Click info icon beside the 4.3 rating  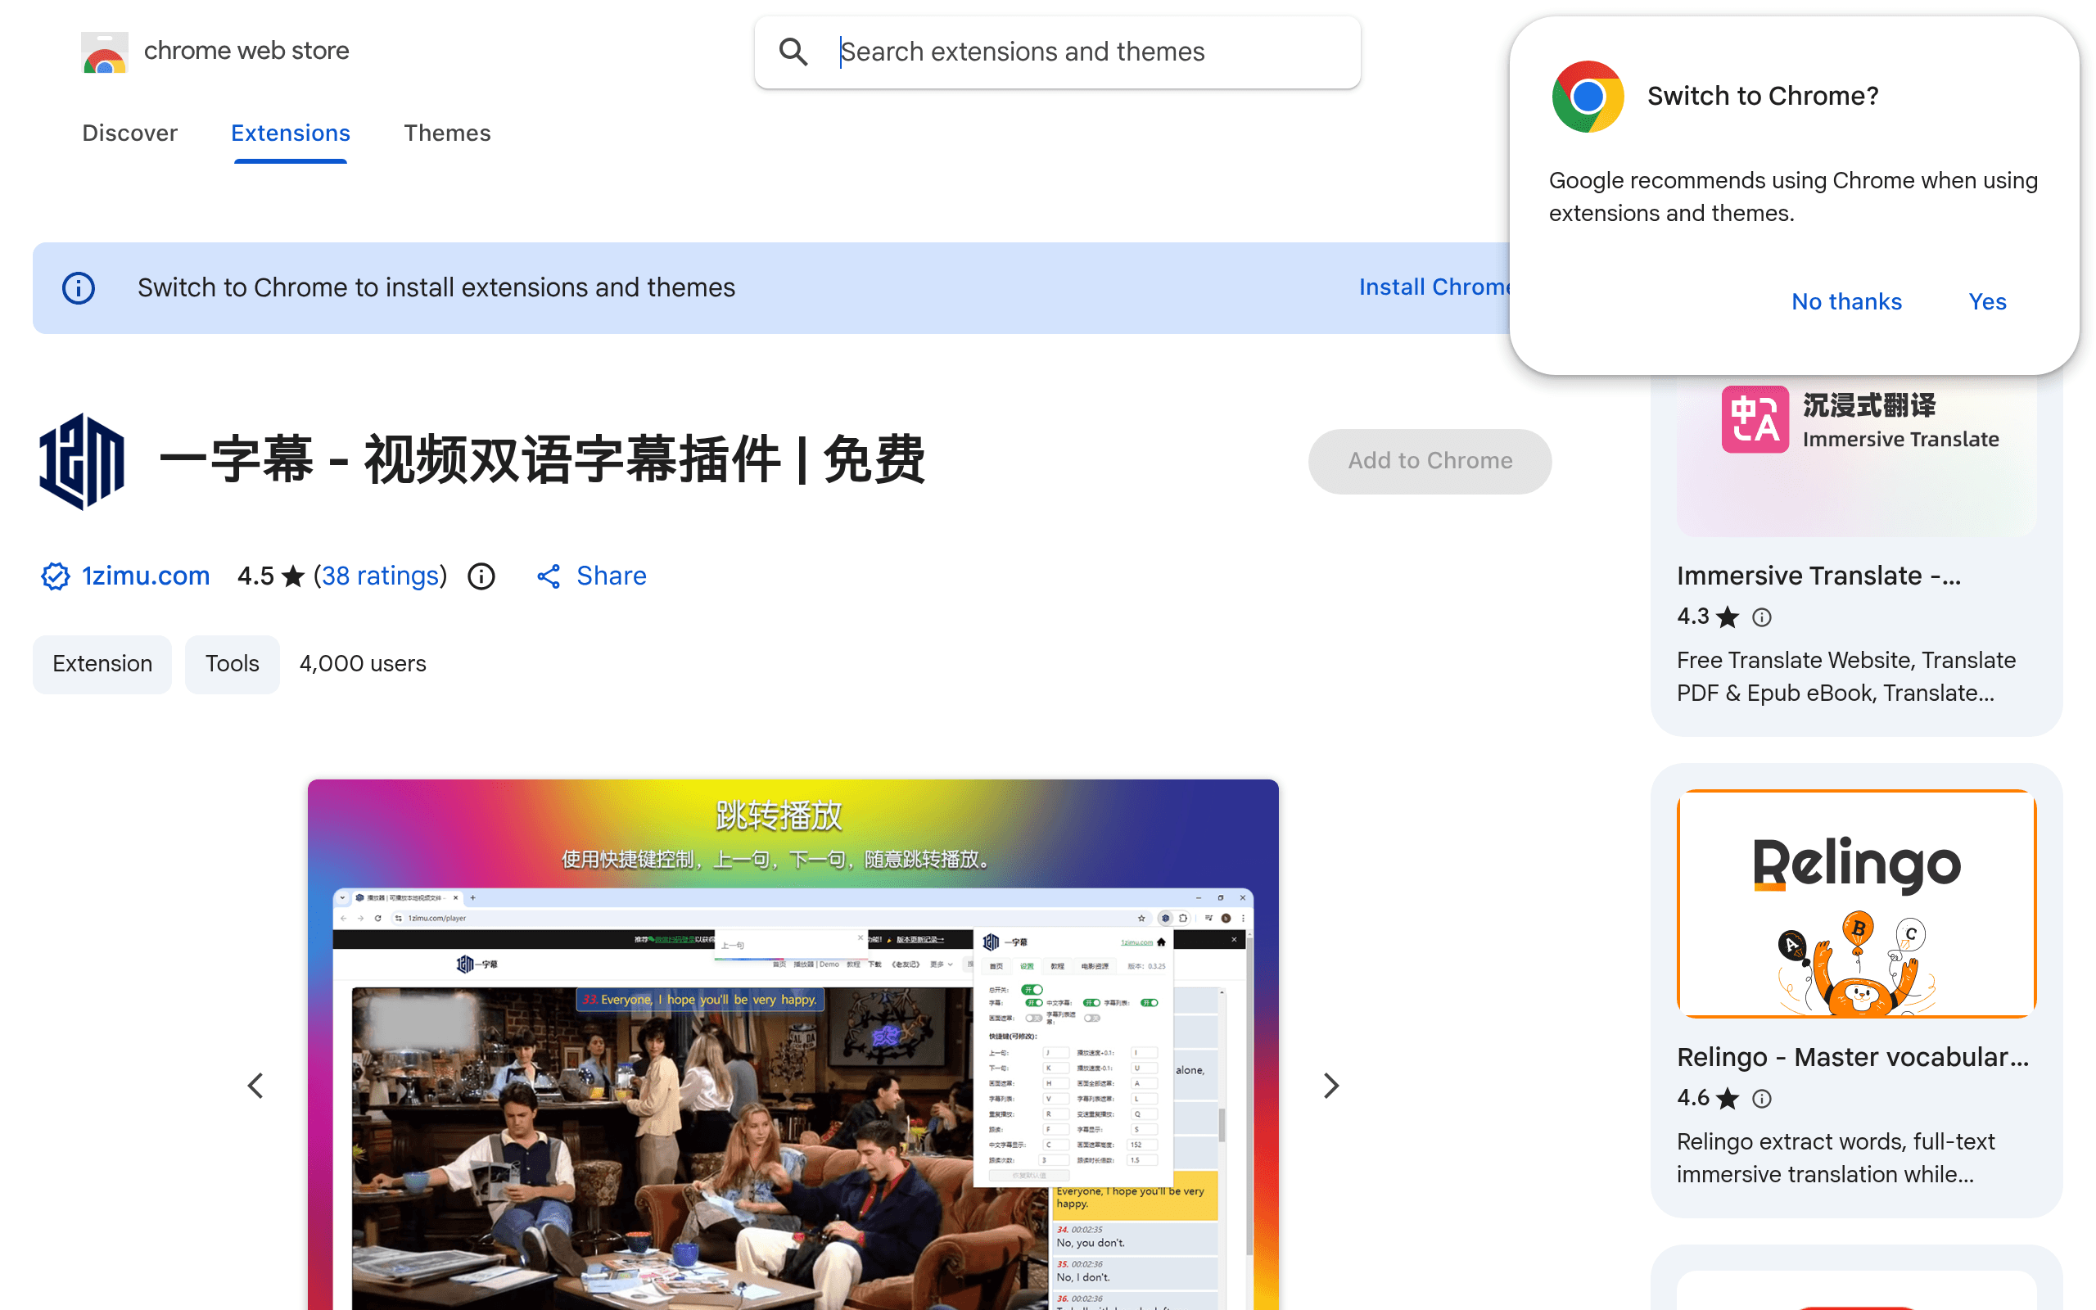[x=1762, y=617]
